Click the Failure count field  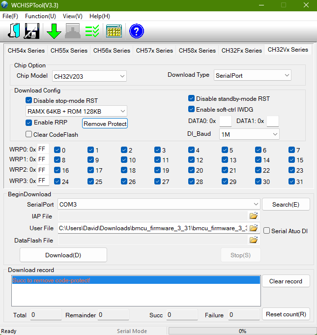[x=244, y=315]
